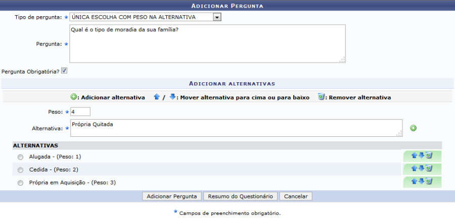This screenshot has height=219, width=455.
Task: Remove the Cedida alternative
Action: (429, 169)
